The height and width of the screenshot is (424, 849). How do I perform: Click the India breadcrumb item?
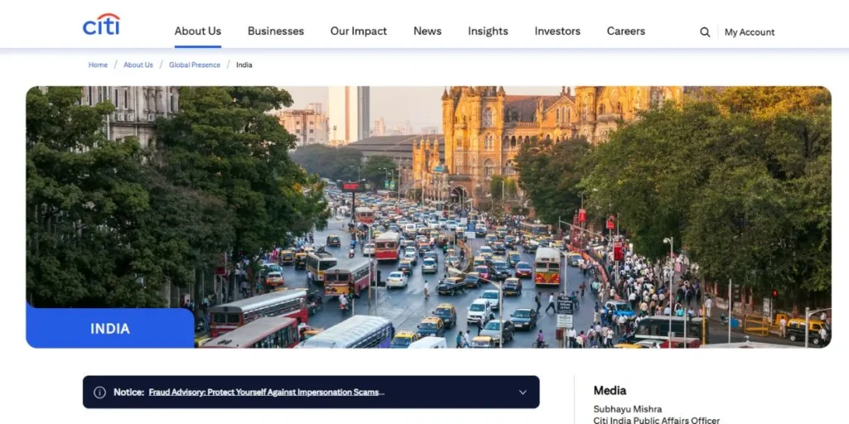(x=244, y=65)
